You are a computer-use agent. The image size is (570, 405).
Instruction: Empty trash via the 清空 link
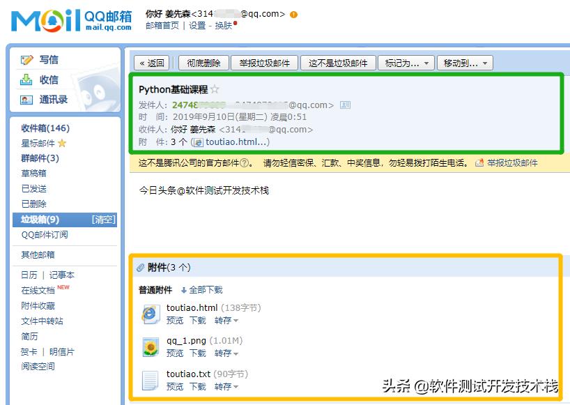point(102,220)
